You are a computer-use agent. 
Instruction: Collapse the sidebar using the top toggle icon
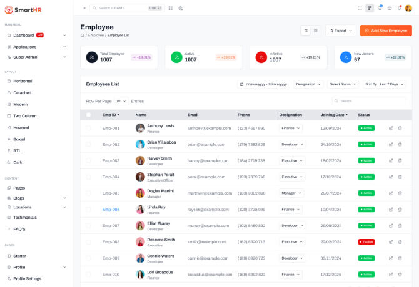[x=84, y=8]
